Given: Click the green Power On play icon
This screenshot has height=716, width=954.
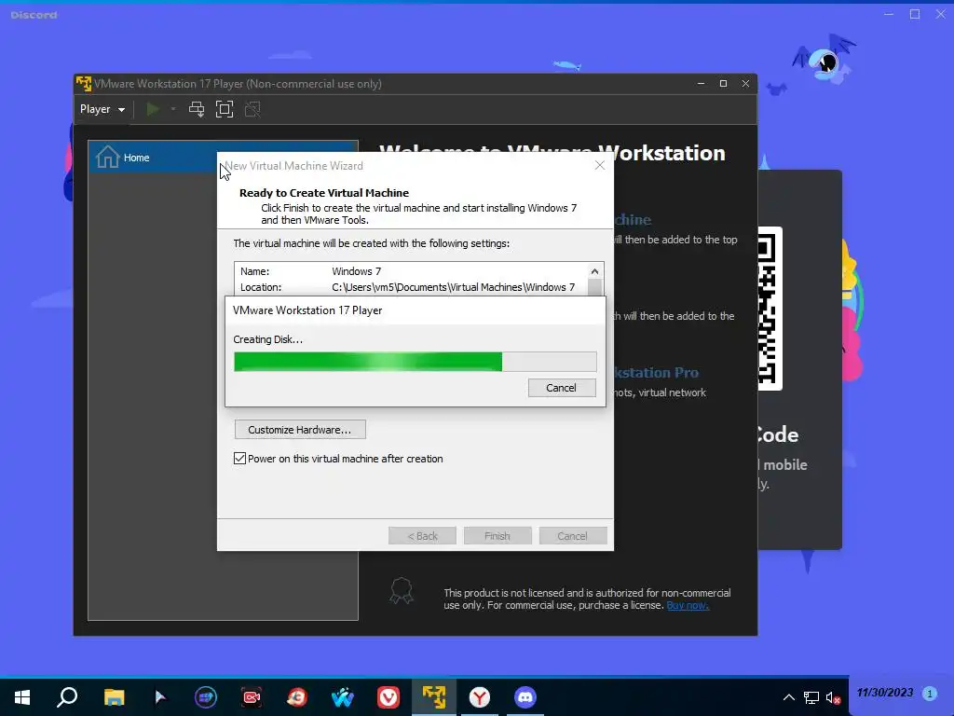Looking at the screenshot, I should tap(153, 110).
